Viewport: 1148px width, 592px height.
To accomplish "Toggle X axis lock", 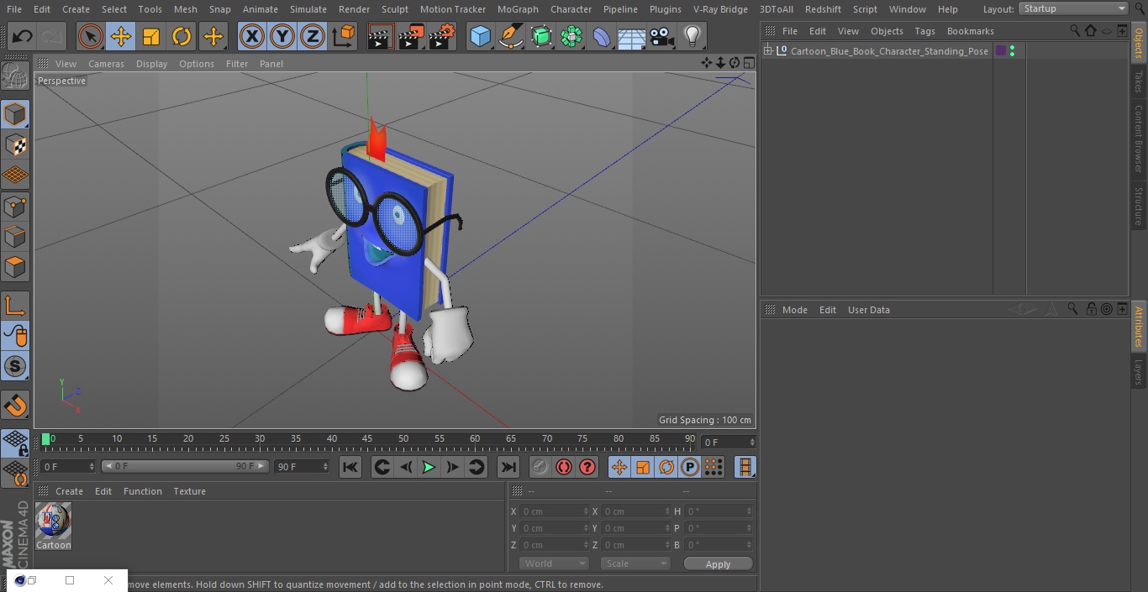I will coord(252,36).
